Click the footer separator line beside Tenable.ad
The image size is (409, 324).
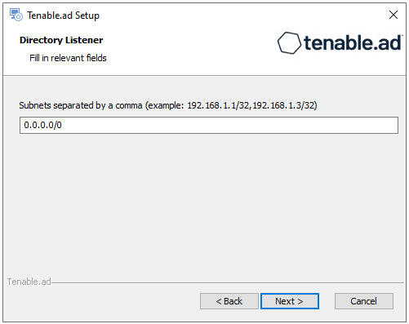[228, 282]
